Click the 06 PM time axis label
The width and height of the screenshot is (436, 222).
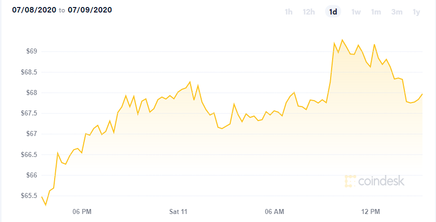click(82, 211)
